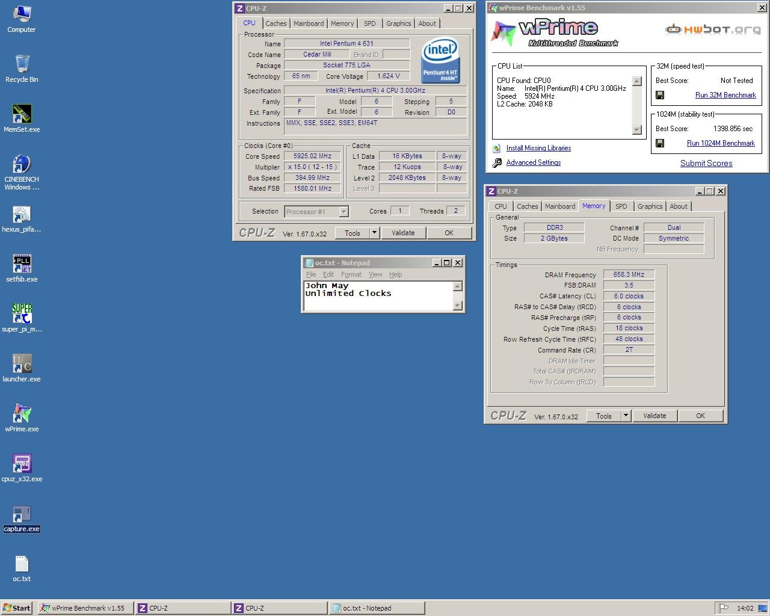Click the Submit Scores link
The width and height of the screenshot is (770, 616).
click(706, 163)
